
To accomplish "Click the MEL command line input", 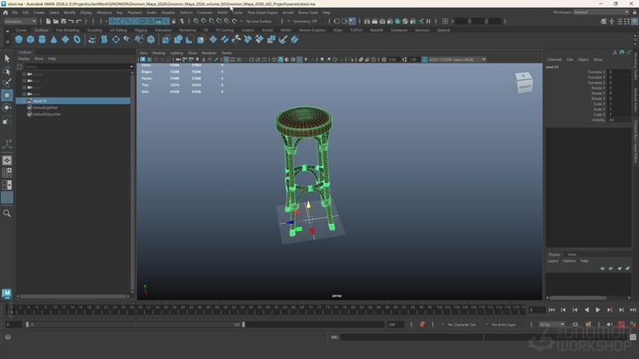I will (x=412, y=337).
